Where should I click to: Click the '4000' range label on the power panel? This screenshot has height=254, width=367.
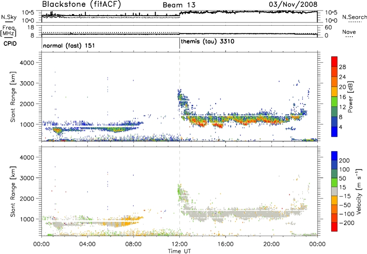point(27,63)
